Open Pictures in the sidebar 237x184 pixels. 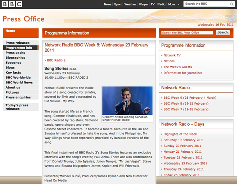(21, 93)
